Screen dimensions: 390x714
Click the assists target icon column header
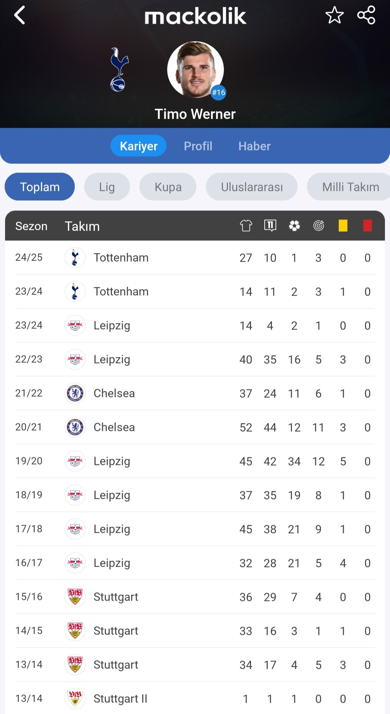click(x=318, y=226)
